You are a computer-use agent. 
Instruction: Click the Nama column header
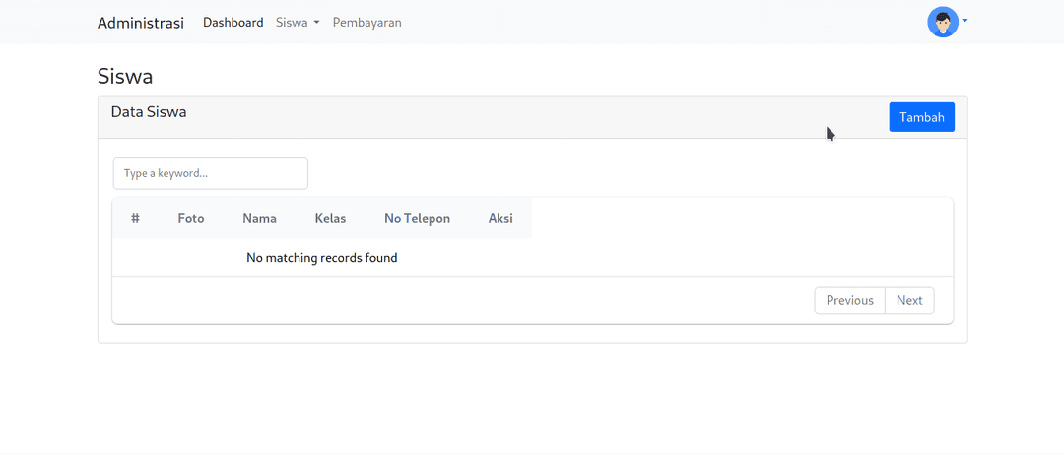click(259, 218)
